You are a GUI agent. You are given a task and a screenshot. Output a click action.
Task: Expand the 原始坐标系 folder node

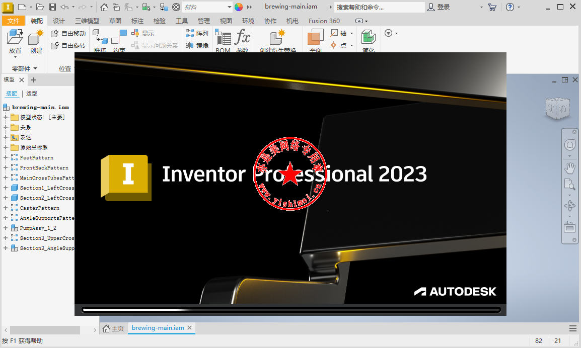pyautogui.click(x=6, y=147)
